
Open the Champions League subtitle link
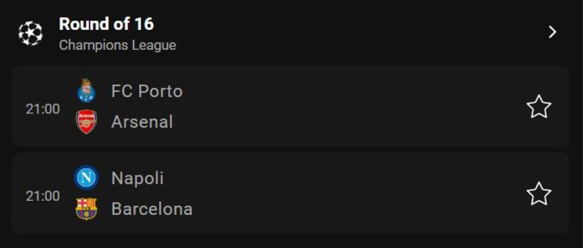point(117,45)
